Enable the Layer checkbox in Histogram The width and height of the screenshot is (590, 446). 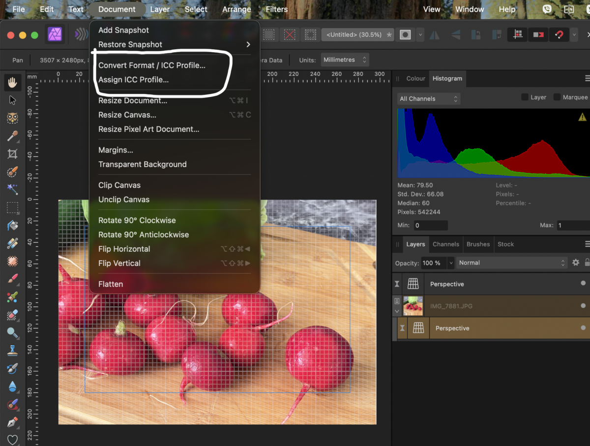tap(525, 97)
